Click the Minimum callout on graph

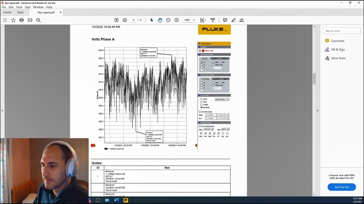click(154, 137)
